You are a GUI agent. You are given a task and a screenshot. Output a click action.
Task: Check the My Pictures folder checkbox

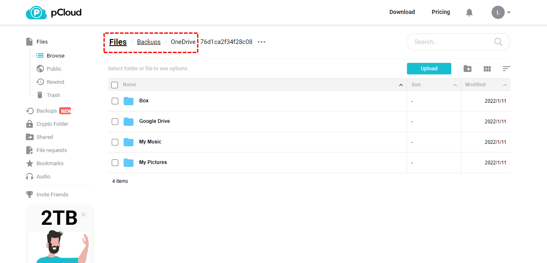[115, 163]
